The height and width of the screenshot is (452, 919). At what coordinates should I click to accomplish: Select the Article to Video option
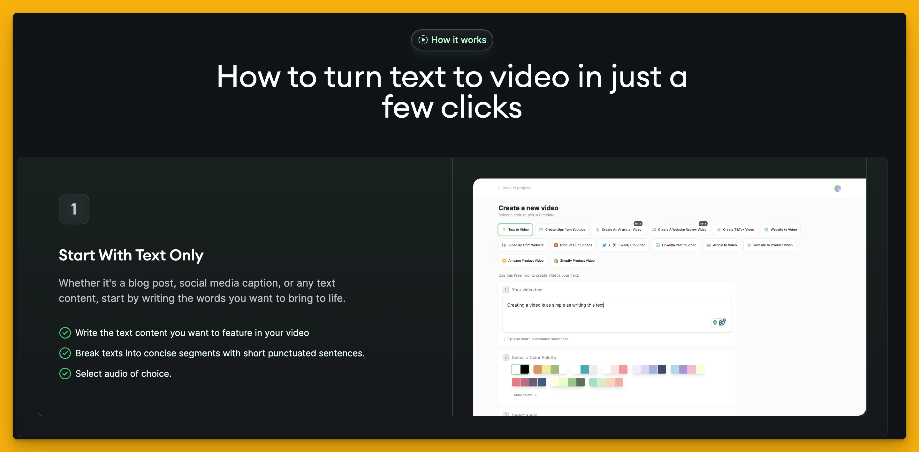click(722, 245)
